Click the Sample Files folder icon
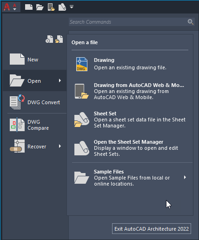The image size is (199, 240). click(82, 178)
